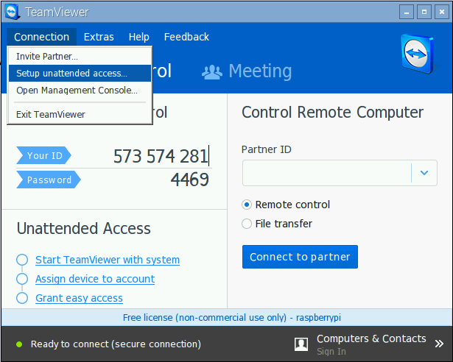Click the Connect to partner button
Image resolution: width=453 pixels, height=362 pixels.
(x=300, y=257)
